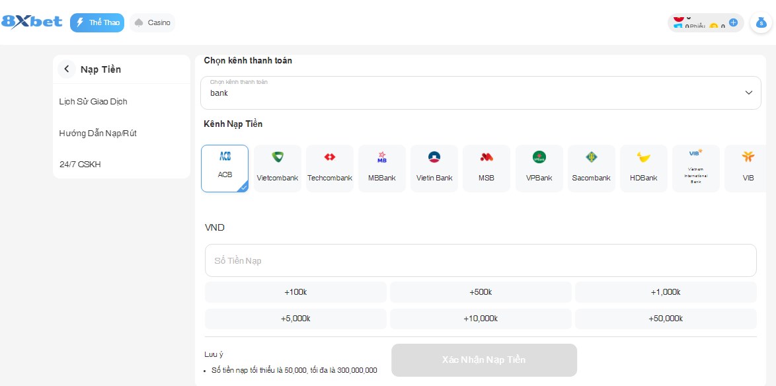The width and height of the screenshot is (776, 386).
Task: Select the Vietcombank channel
Action: point(278,169)
